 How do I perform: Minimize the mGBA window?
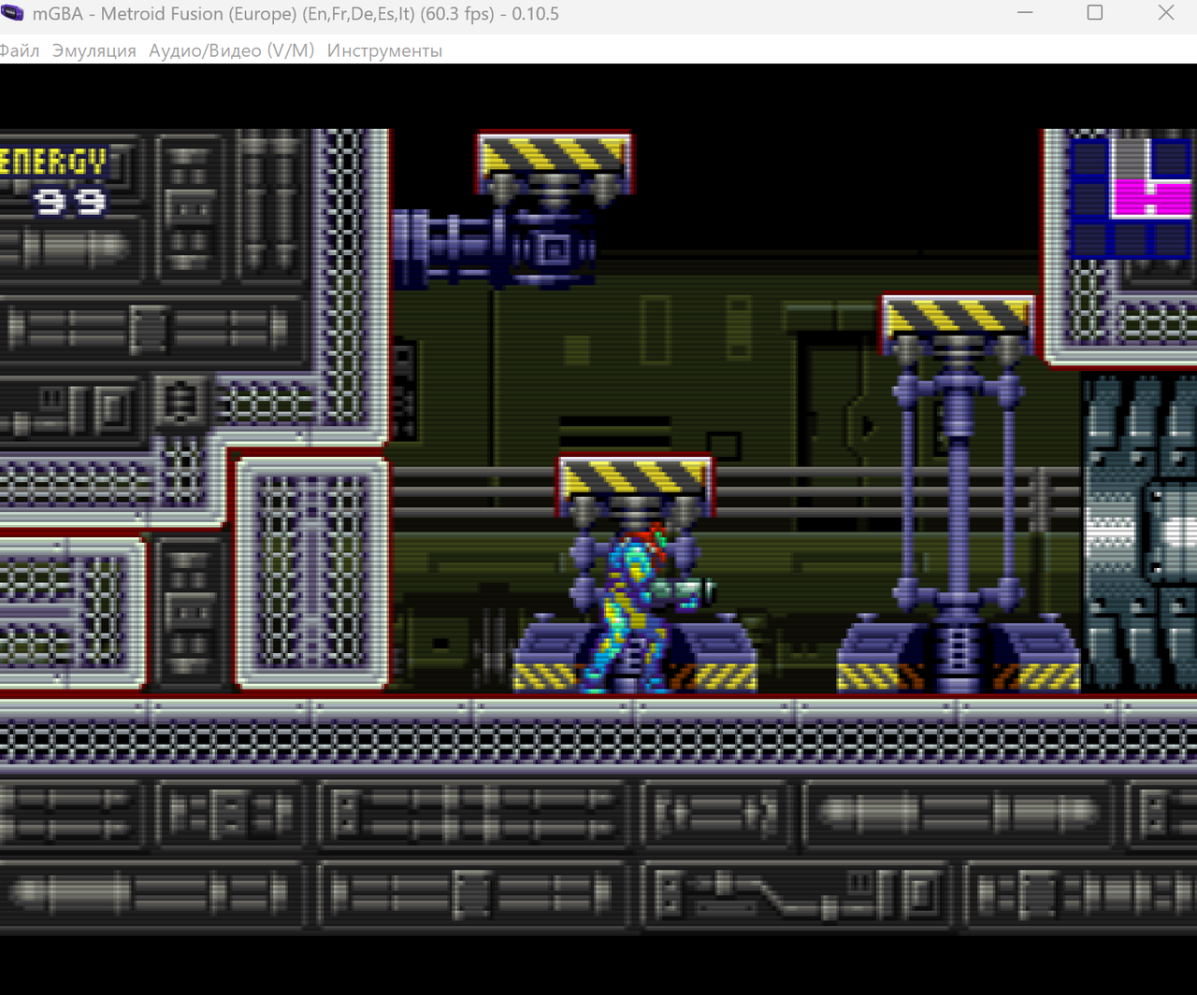[1025, 13]
